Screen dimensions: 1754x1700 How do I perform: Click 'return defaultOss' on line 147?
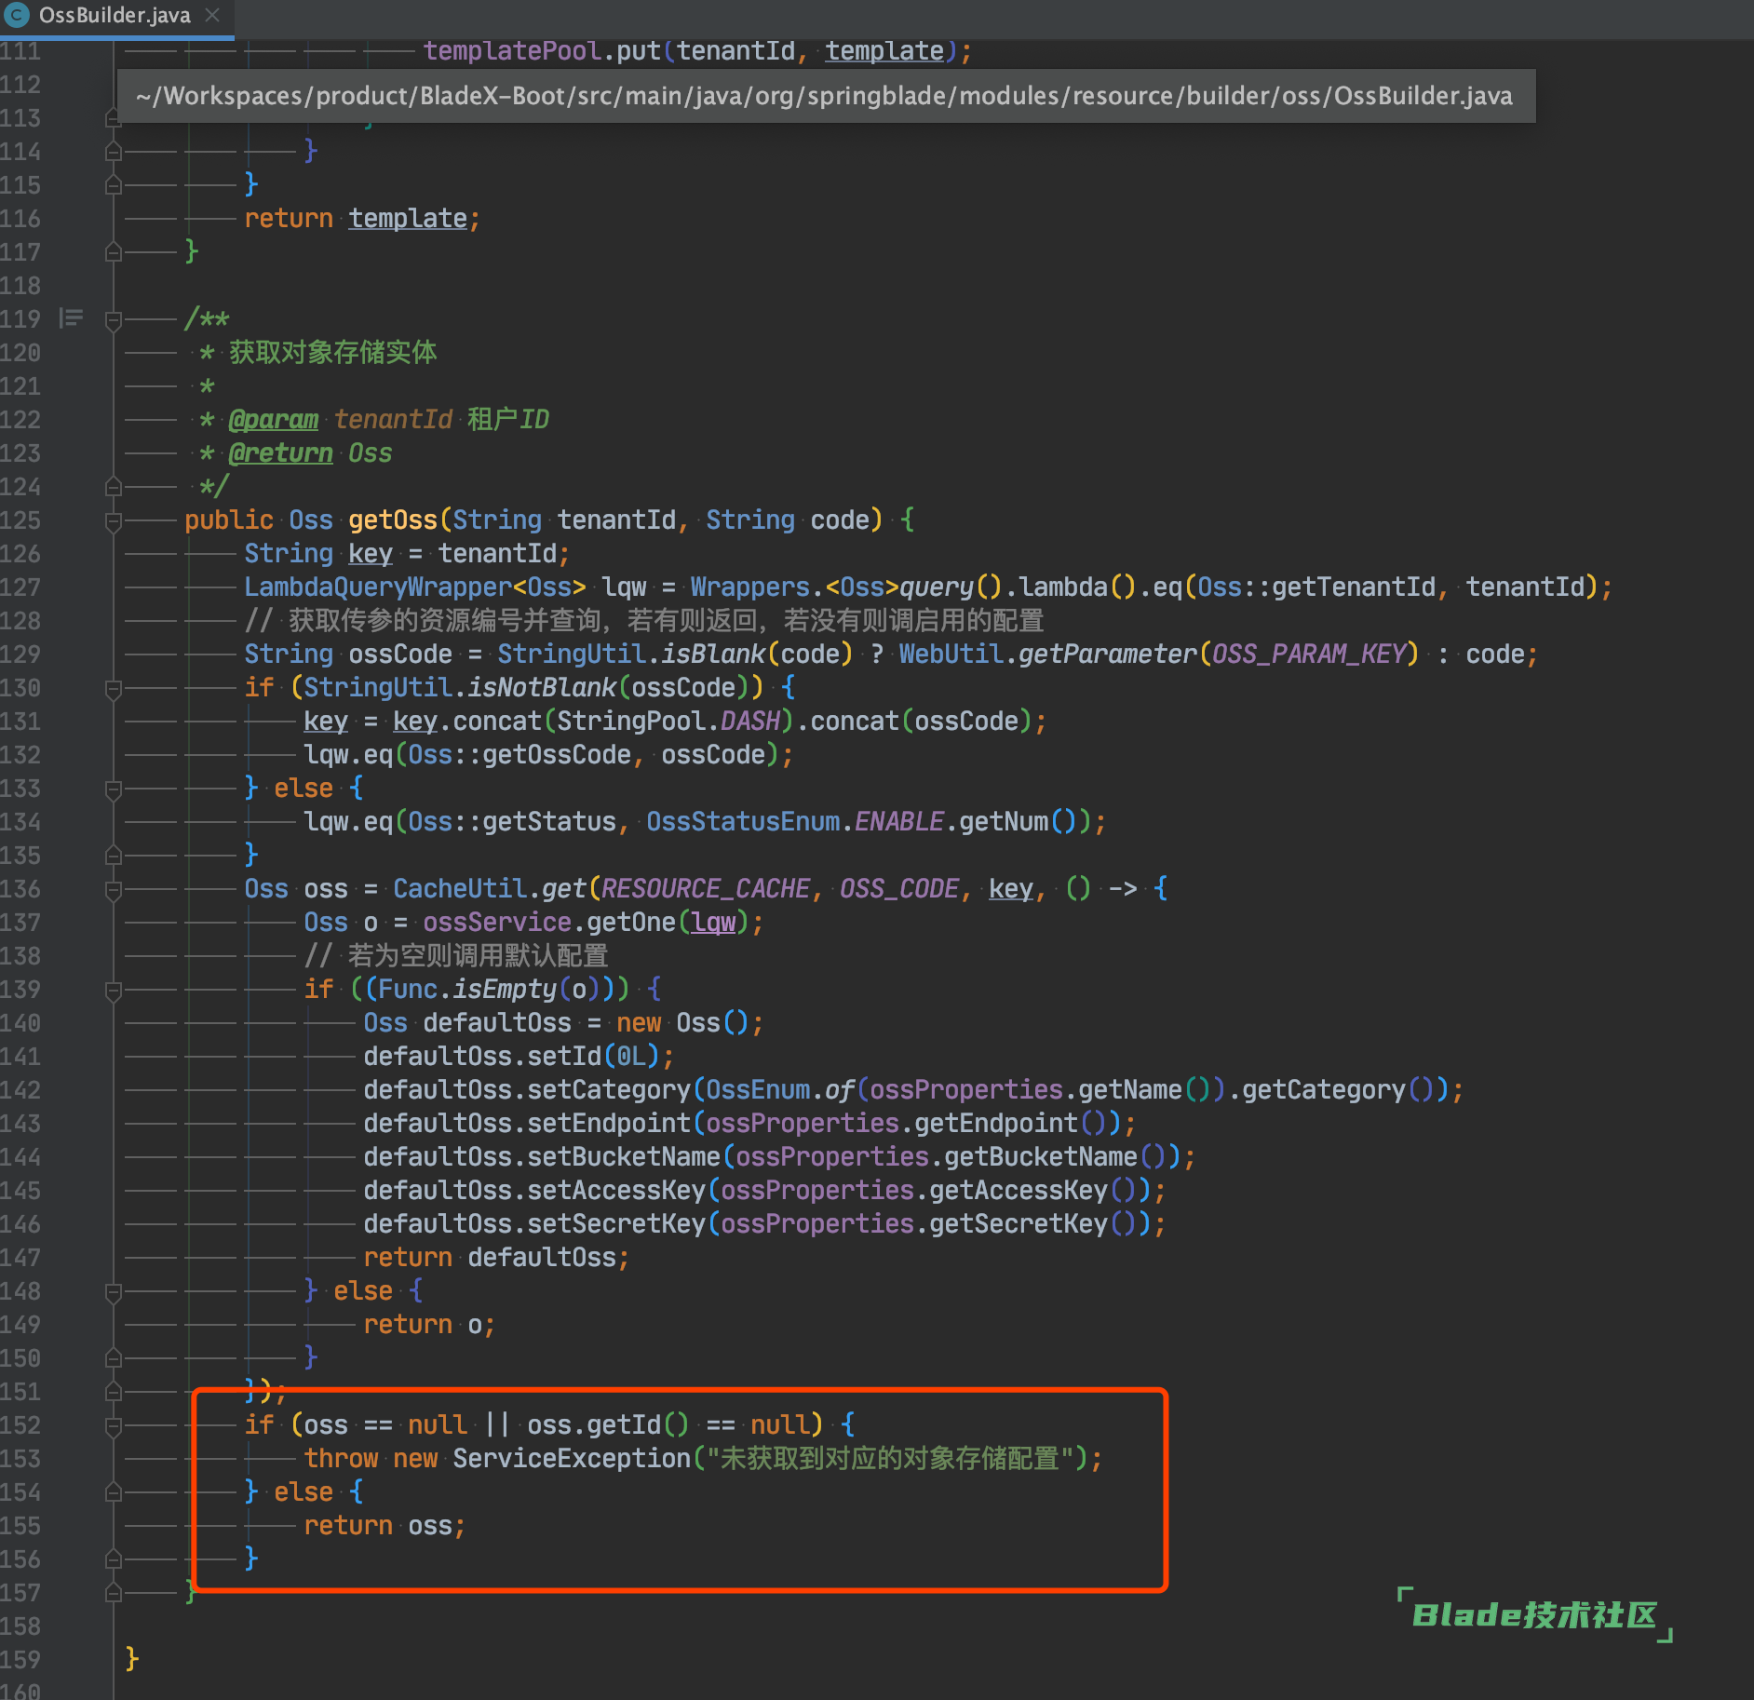tap(490, 1258)
